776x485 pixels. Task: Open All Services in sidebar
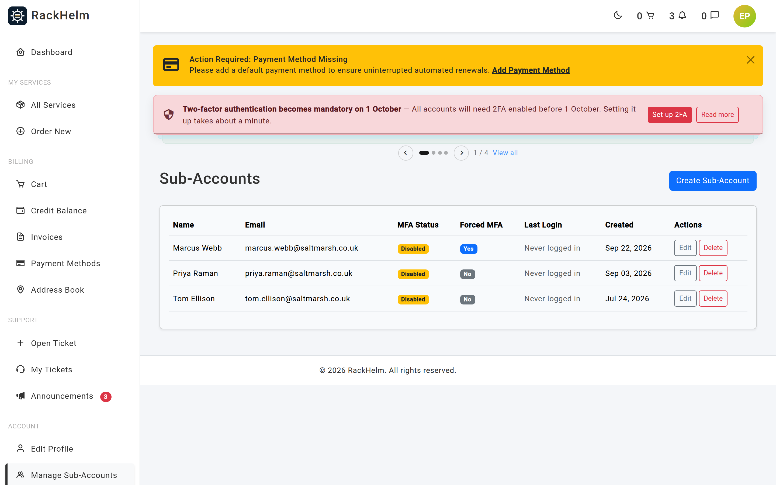tap(70, 105)
